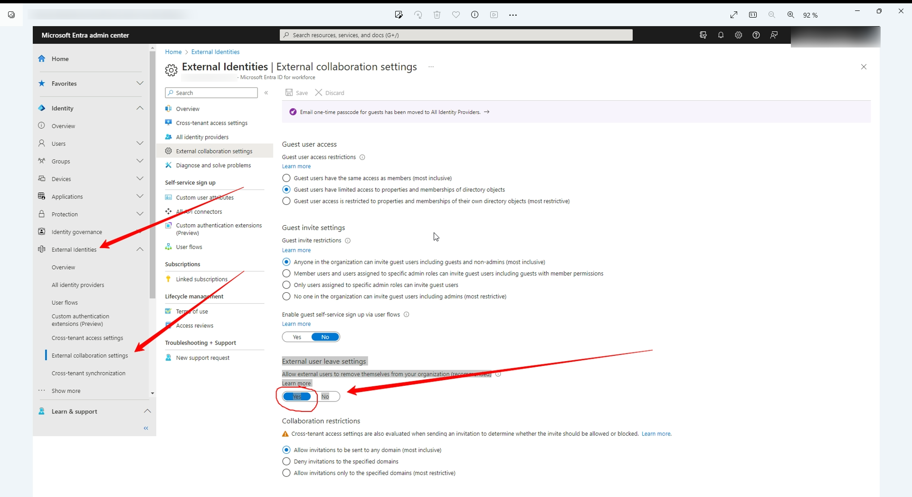Click Learn more in Collaboration restrictions warning

[x=656, y=434]
